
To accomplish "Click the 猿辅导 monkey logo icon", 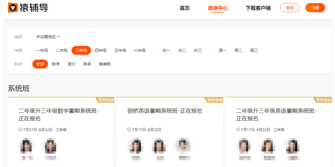I will click(13, 8).
